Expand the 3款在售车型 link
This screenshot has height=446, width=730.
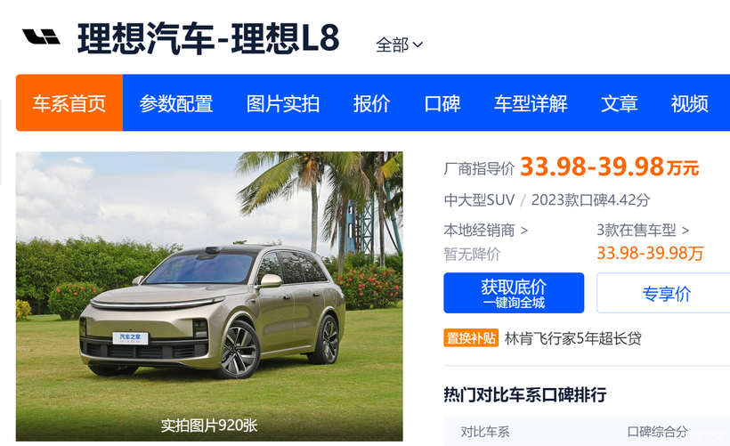[643, 230]
